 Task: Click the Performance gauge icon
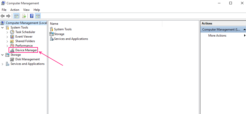pos(12,46)
